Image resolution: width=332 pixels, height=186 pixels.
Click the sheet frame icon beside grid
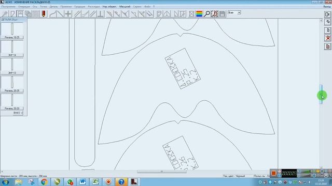click(x=20, y=14)
